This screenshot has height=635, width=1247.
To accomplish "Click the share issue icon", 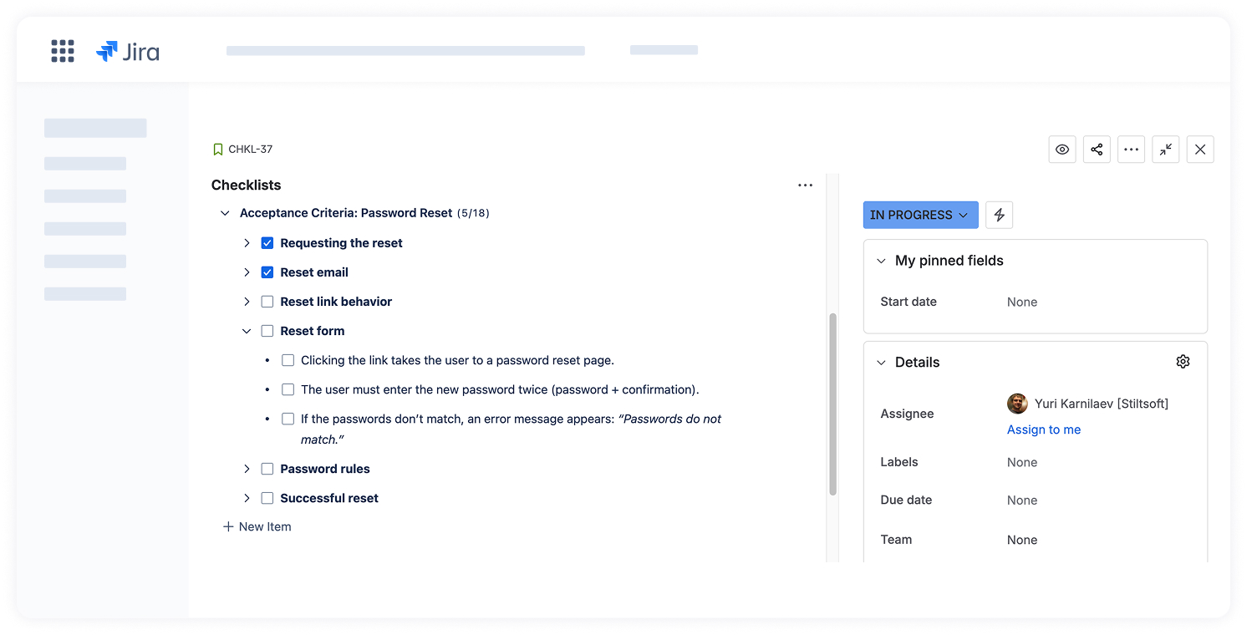I will [x=1097, y=150].
